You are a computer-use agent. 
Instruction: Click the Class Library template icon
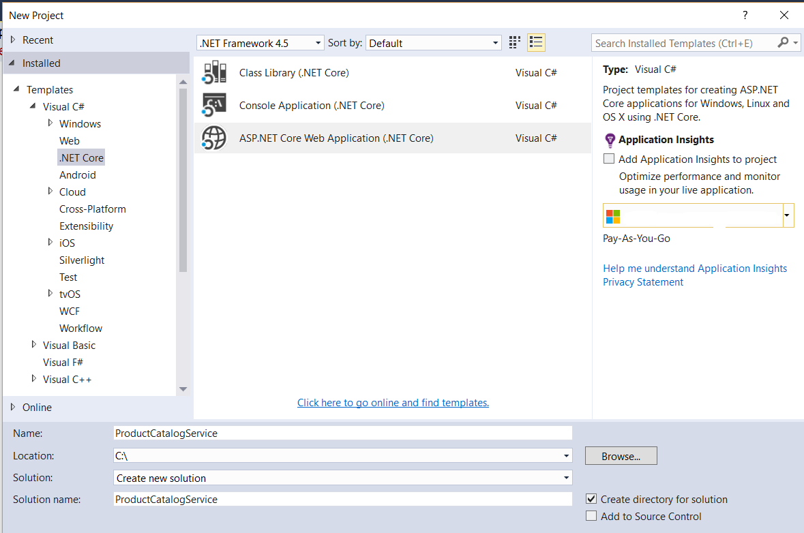[x=214, y=72]
